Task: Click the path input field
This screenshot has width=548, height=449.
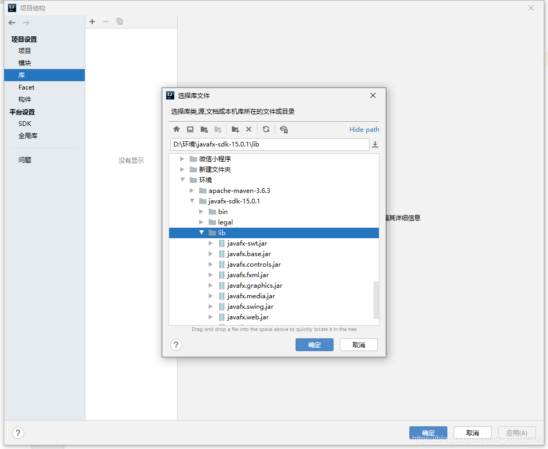Action: tap(269, 144)
